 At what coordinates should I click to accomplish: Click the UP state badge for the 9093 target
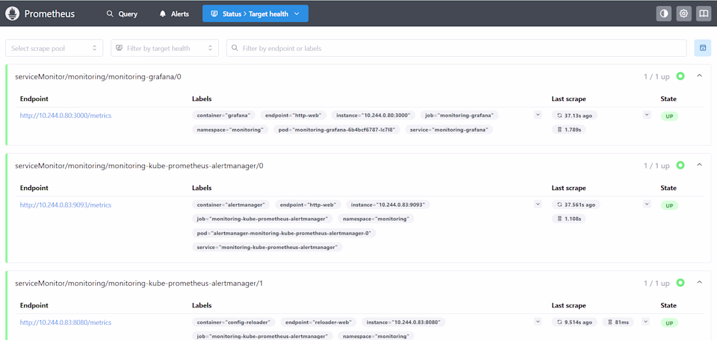pyautogui.click(x=669, y=206)
